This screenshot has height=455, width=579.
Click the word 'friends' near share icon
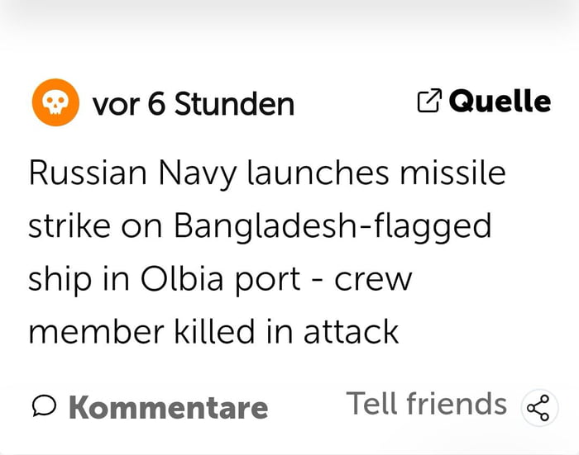point(457,404)
